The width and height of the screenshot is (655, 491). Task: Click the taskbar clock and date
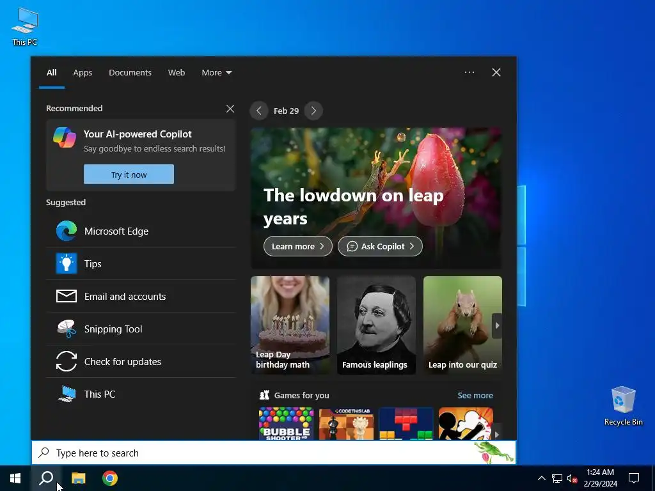(600, 478)
